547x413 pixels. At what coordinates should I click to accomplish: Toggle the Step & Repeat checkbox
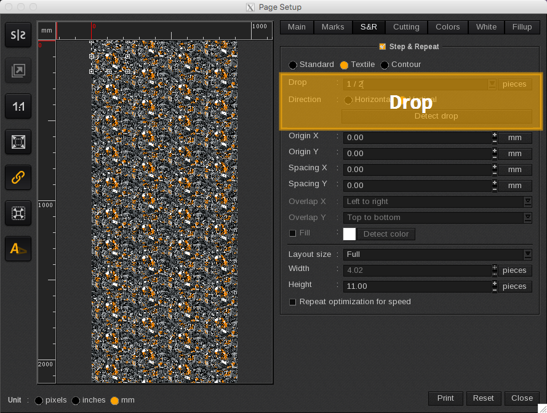[x=383, y=47]
